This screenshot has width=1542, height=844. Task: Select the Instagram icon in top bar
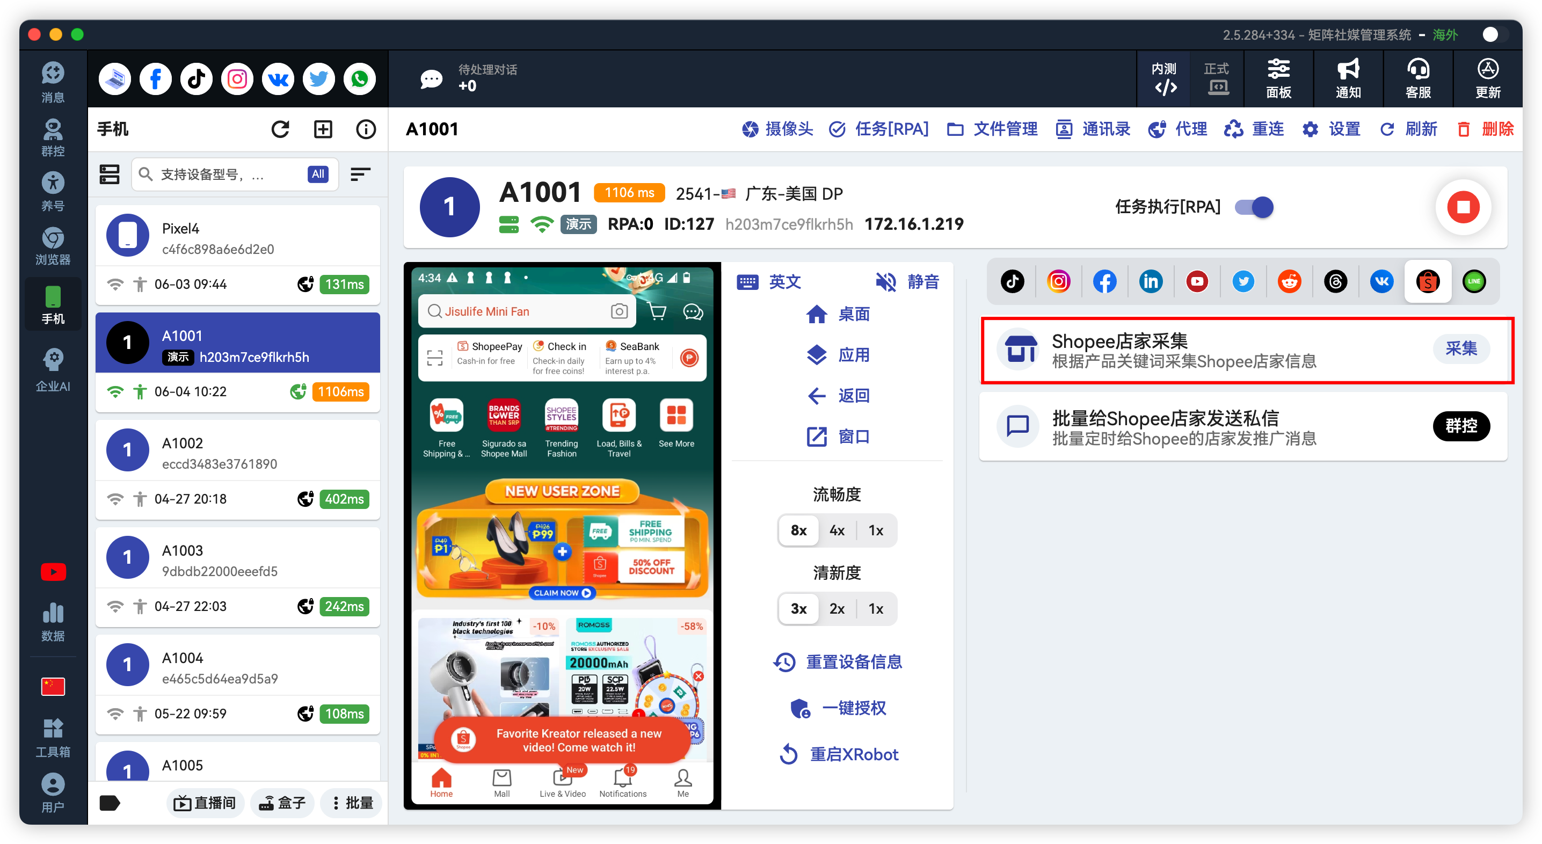(x=237, y=78)
